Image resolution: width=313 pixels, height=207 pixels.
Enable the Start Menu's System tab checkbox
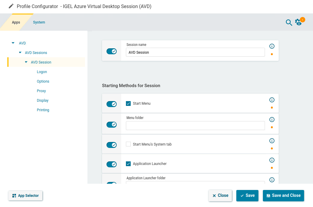[128, 144]
